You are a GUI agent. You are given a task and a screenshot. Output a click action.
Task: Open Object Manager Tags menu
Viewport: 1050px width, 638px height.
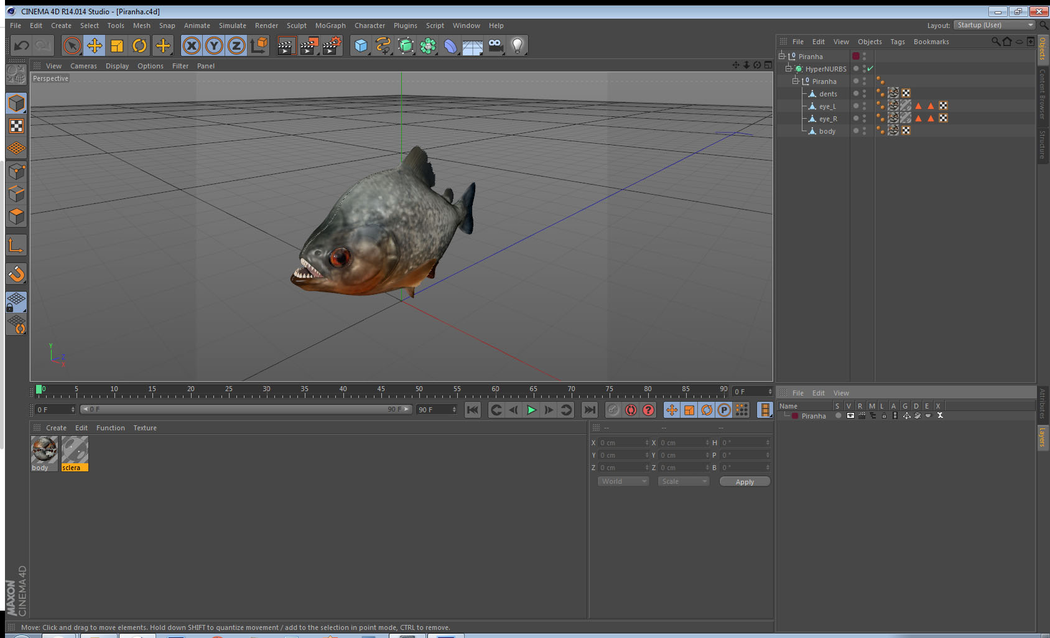pos(897,42)
